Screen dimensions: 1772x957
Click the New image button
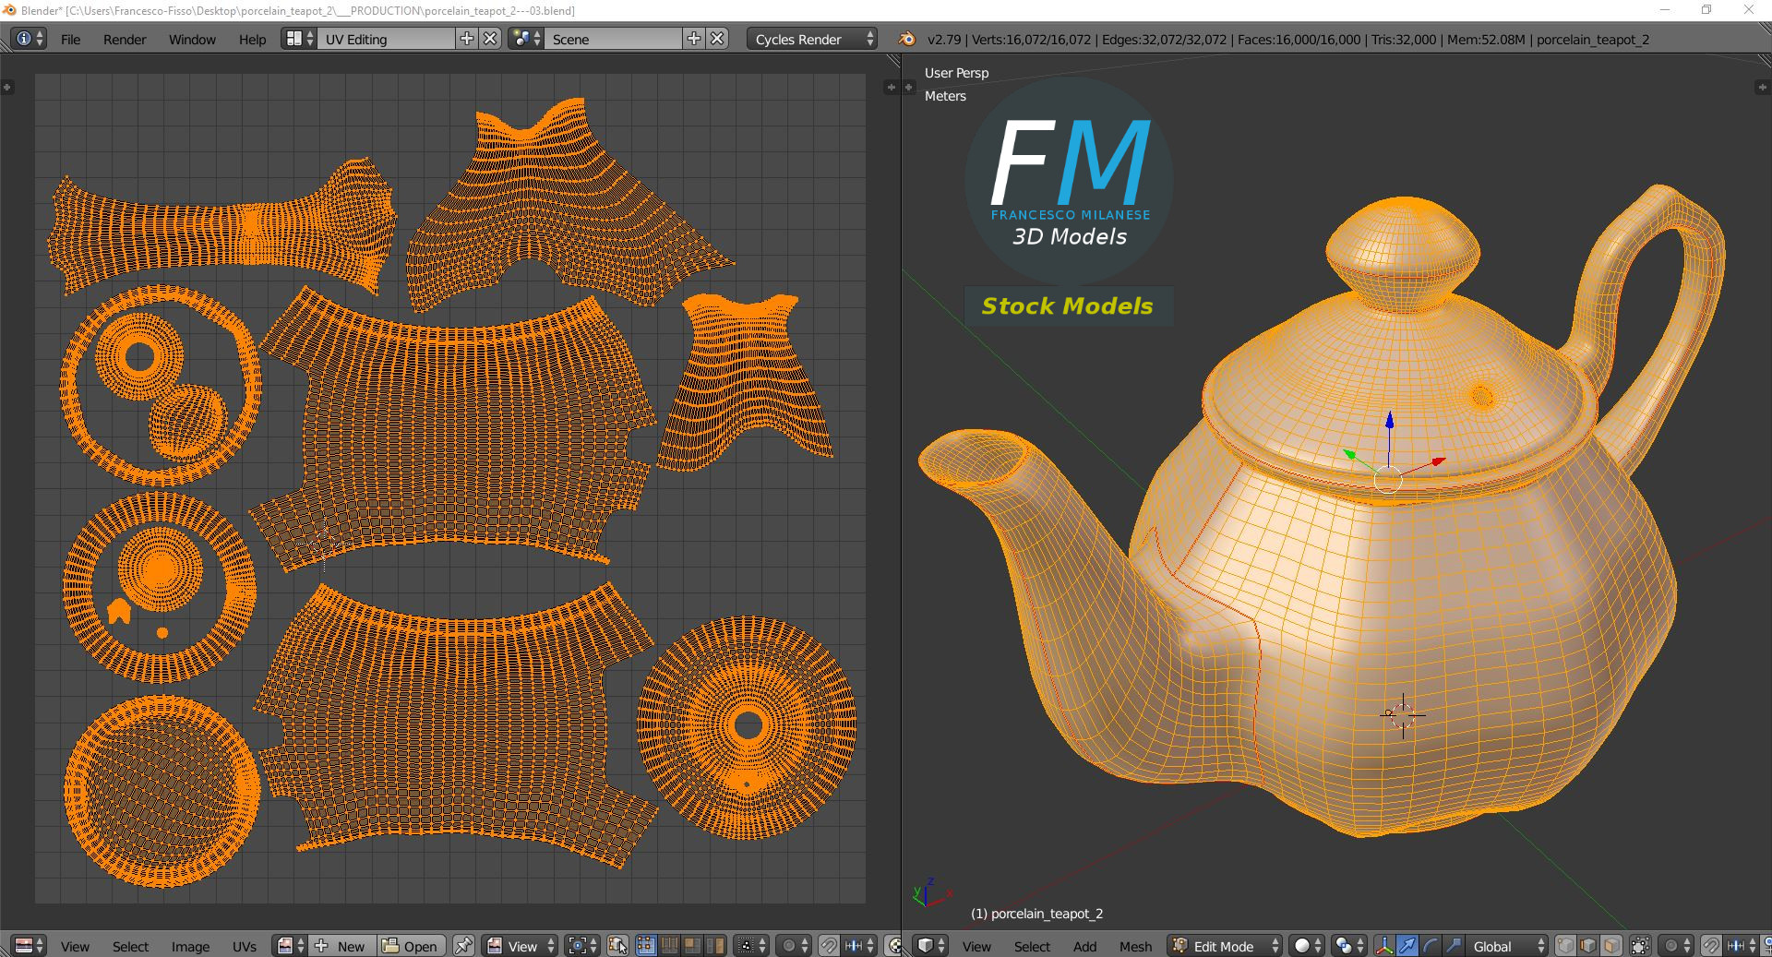(342, 946)
